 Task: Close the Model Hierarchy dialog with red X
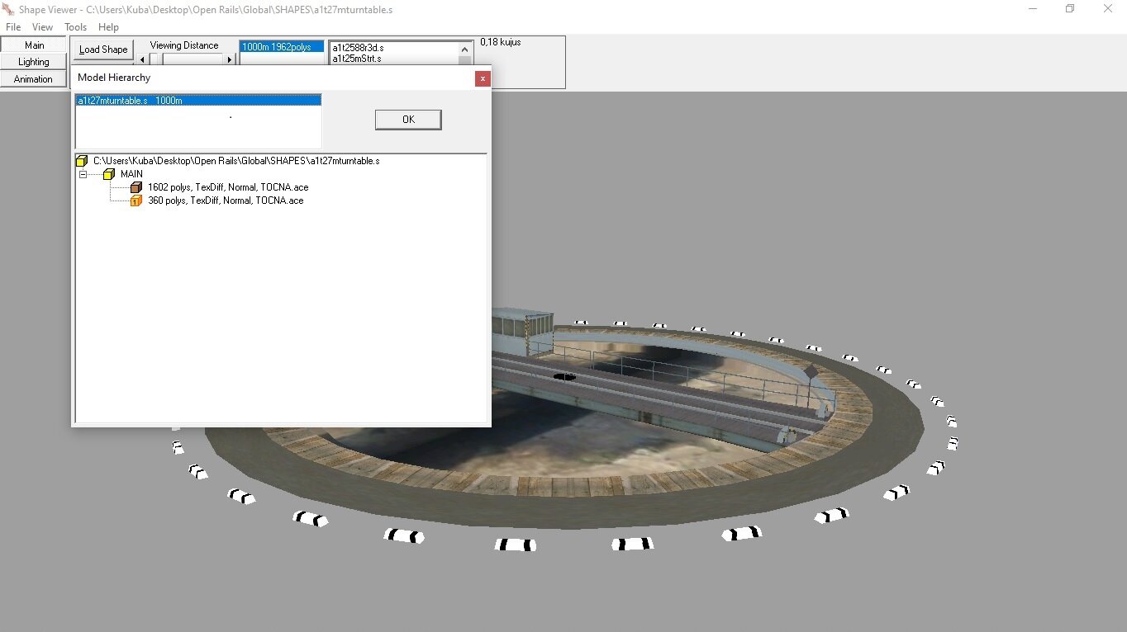click(483, 78)
